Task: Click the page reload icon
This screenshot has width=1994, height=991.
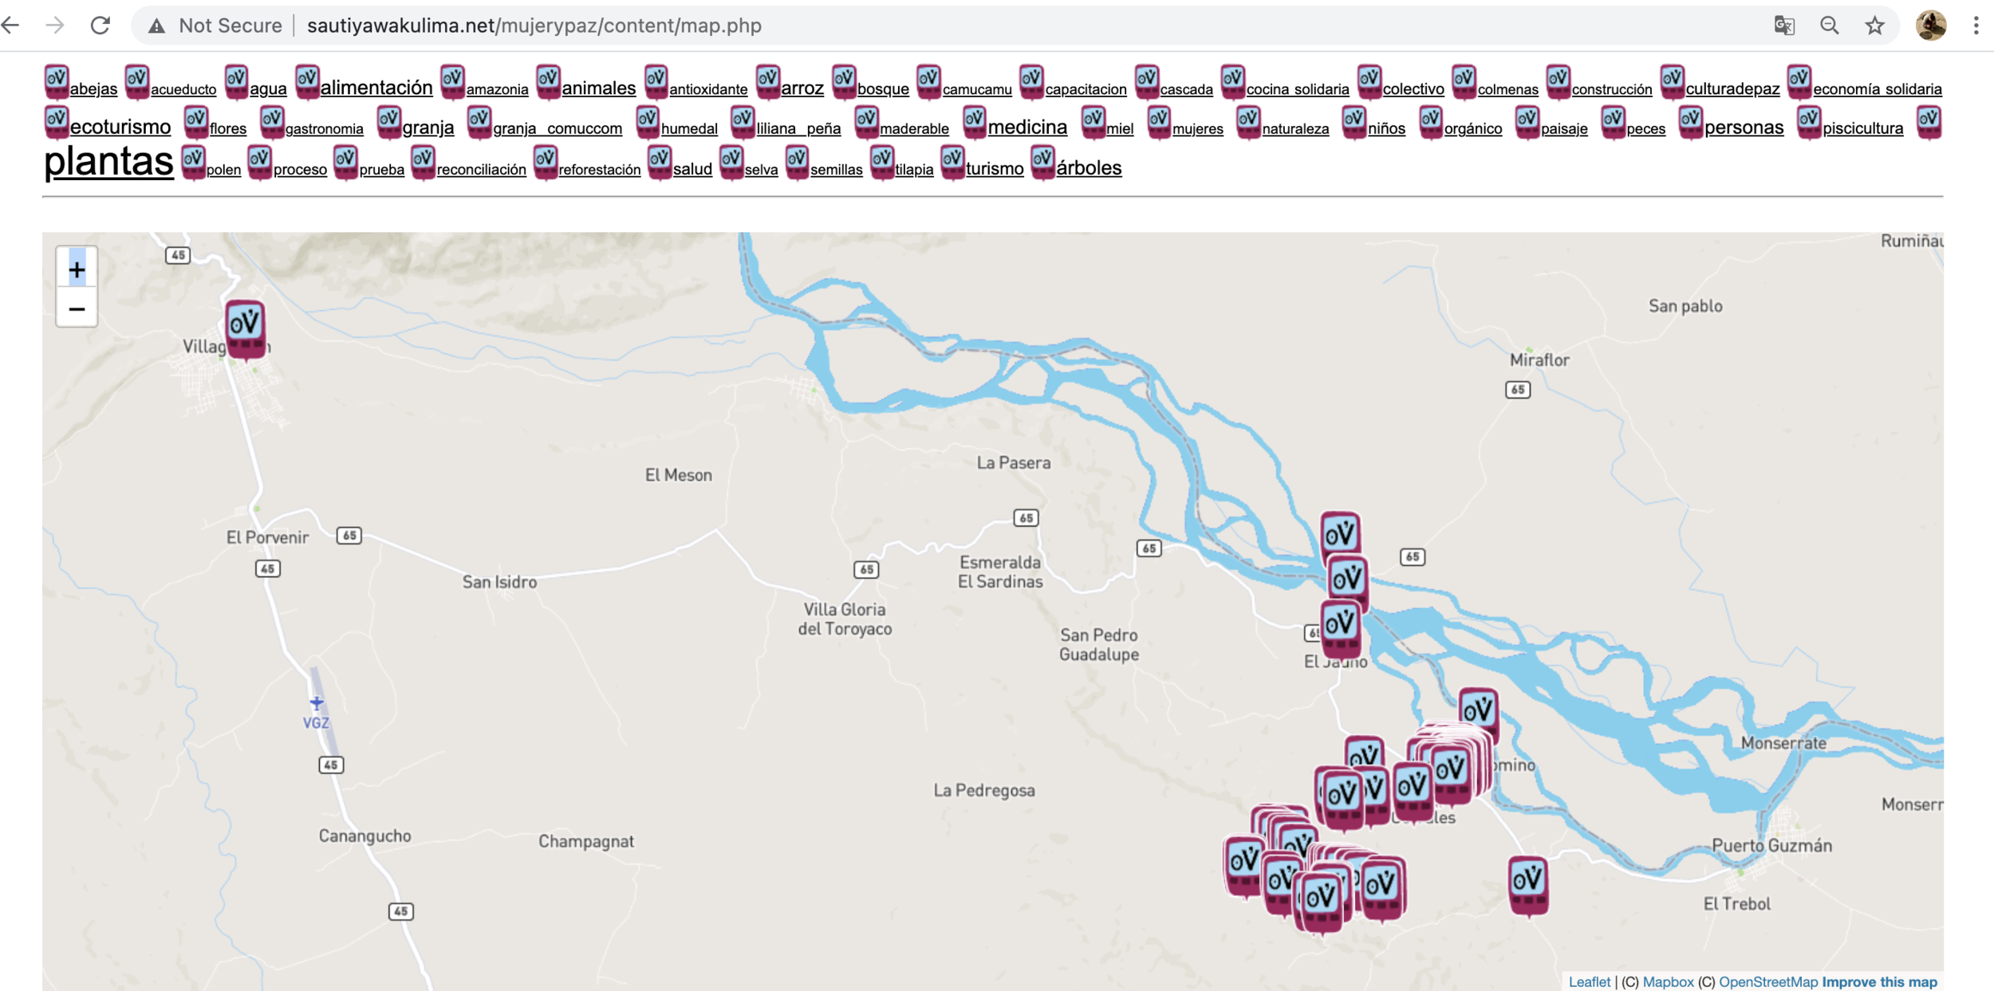Action: 99,25
